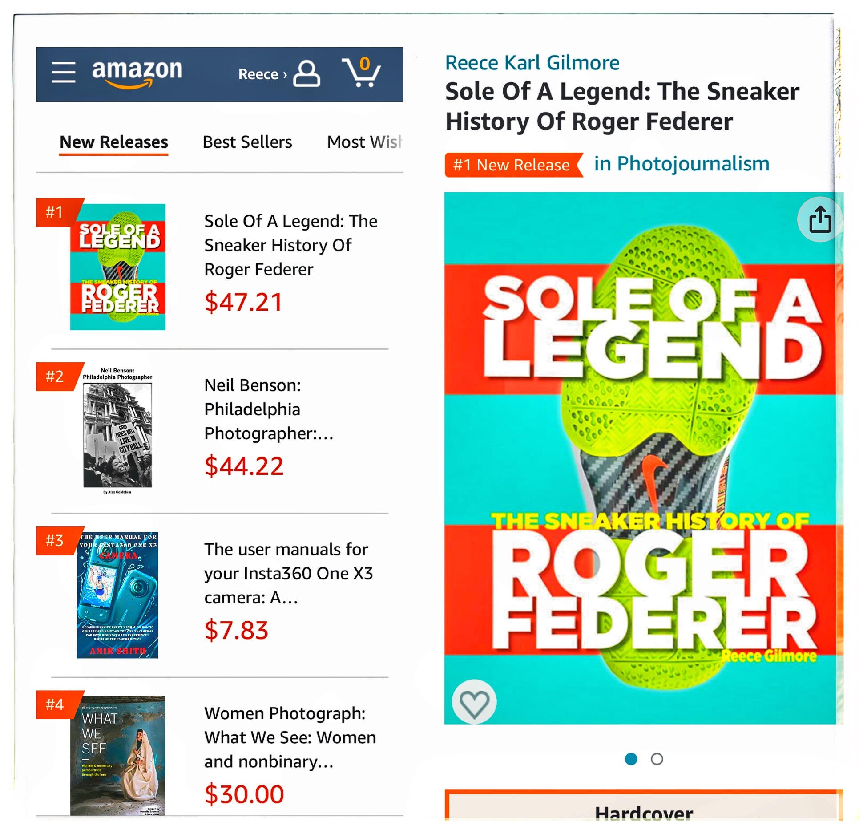Open the Most Wished tab
The image size is (859, 834).
364,142
